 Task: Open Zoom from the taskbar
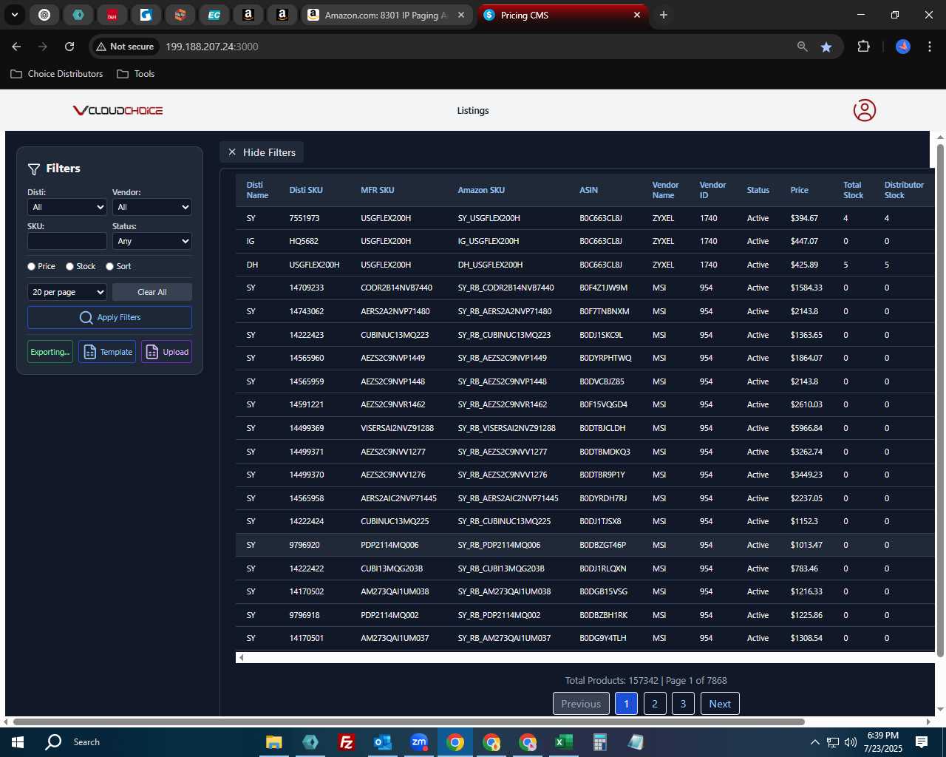click(419, 742)
